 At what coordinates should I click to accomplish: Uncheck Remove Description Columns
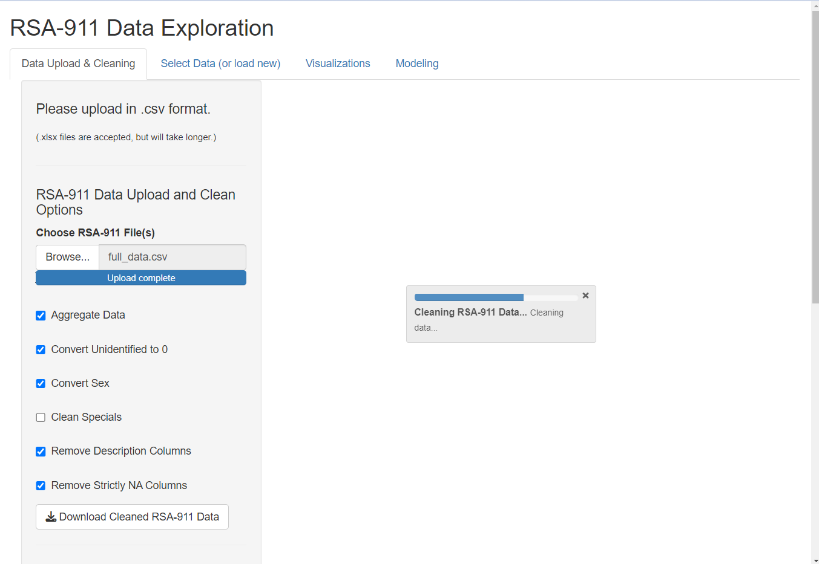coord(41,452)
